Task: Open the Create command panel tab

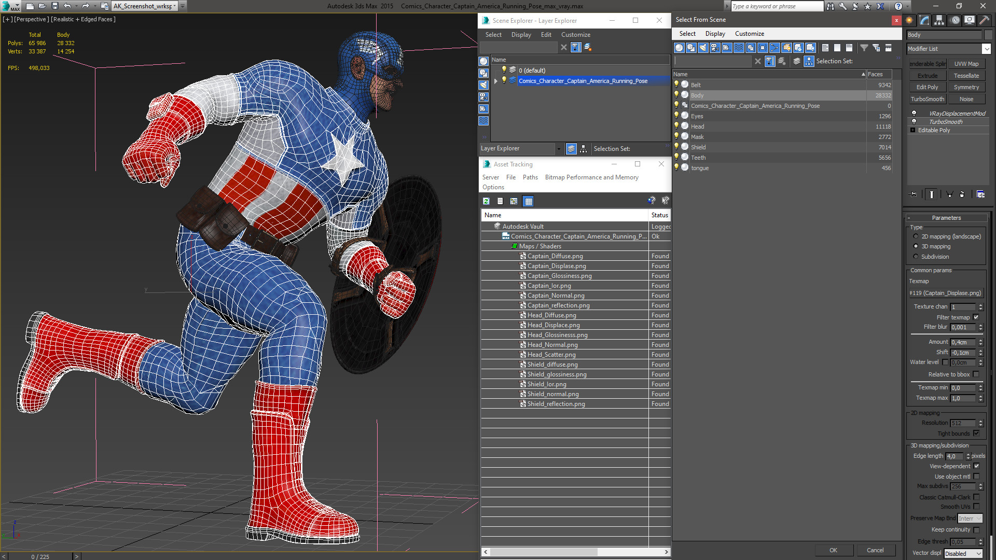Action: 909,20
